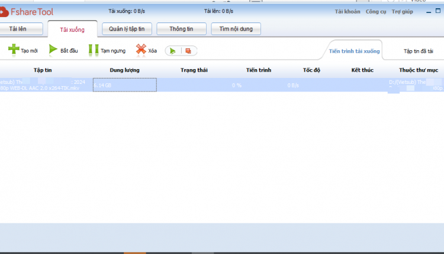
Task: Delete item with red Xóa cross icon
Action: pos(141,49)
